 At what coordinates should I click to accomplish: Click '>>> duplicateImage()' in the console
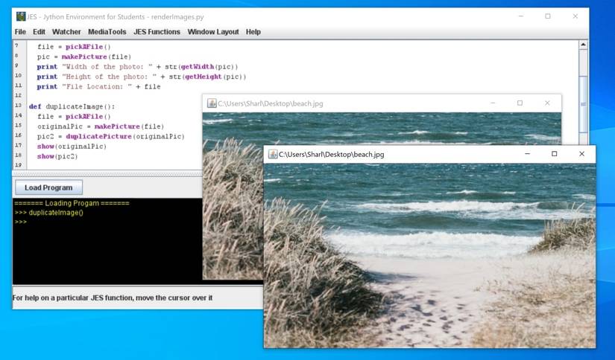[48, 213]
